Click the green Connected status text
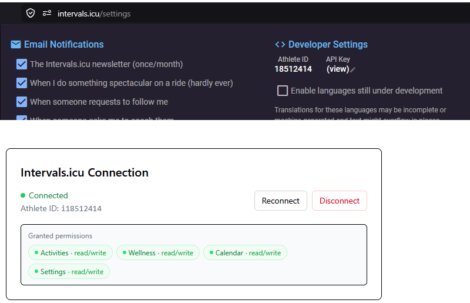Image resolution: width=470 pixels, height=303 pixels. (48, 195)
